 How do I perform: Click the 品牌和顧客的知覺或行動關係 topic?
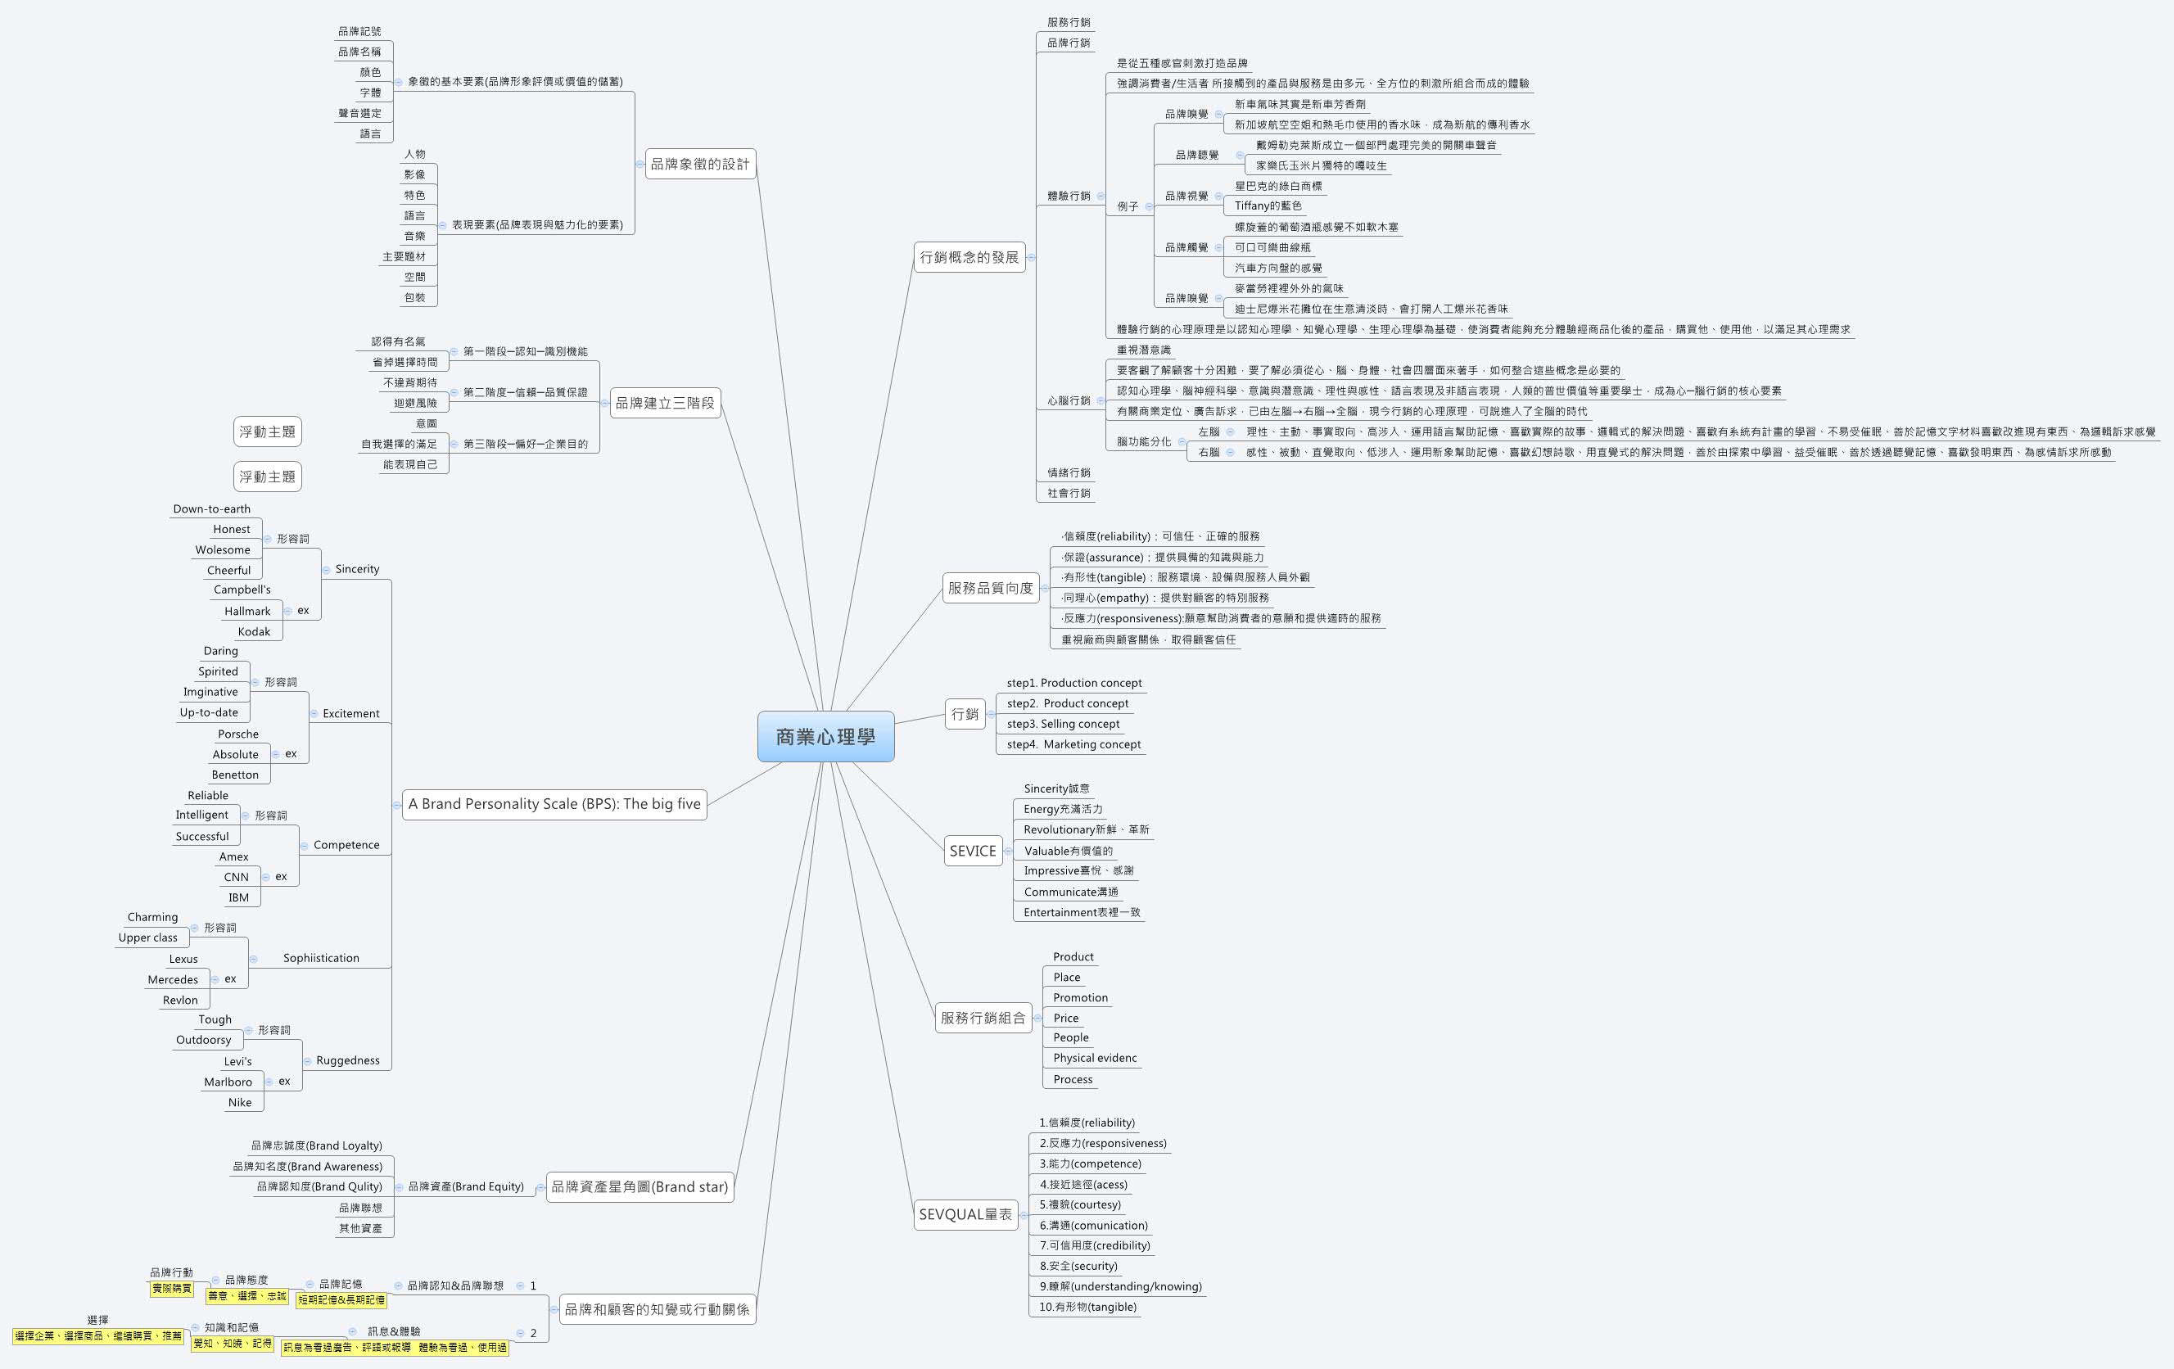pos(657,1308)
